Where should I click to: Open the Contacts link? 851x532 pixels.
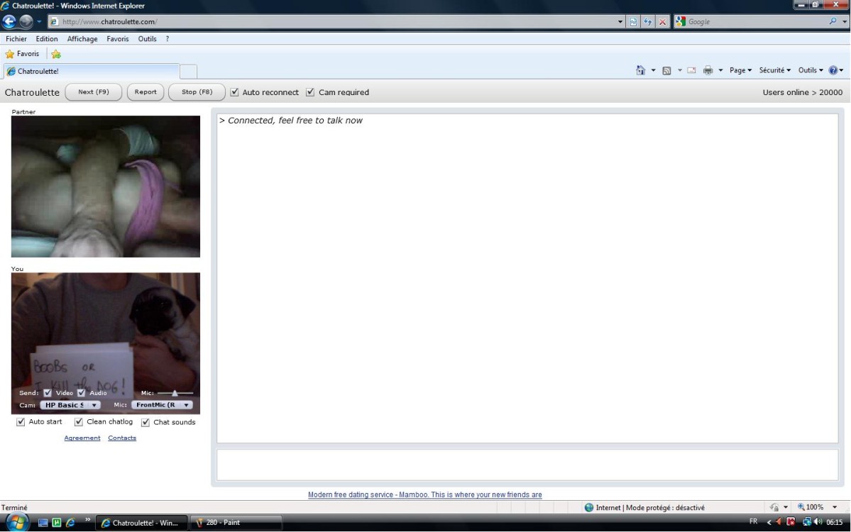coord(122,438)
